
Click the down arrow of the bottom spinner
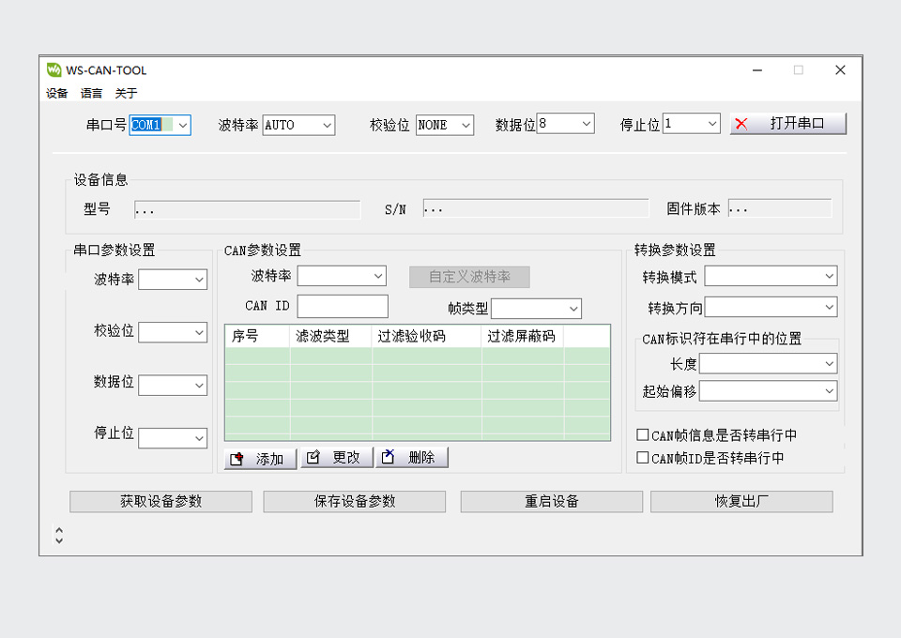(x=59, y=540)
